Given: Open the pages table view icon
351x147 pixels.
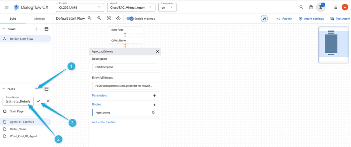Looking at the screenshot, I should 46,89.
